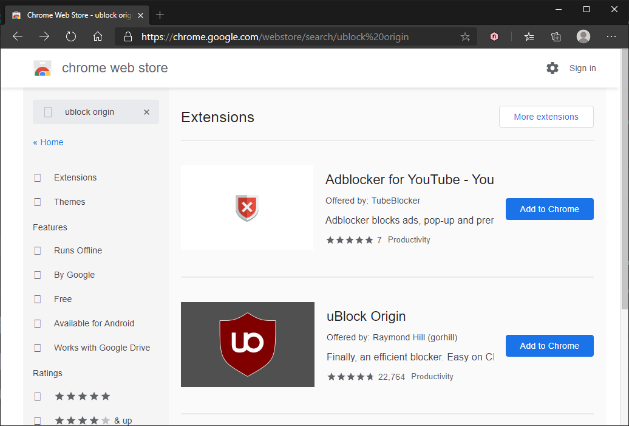Open a new browser tab
This screenshot has width=629, height=426.
pyautogui.click(x=160, y=15)
